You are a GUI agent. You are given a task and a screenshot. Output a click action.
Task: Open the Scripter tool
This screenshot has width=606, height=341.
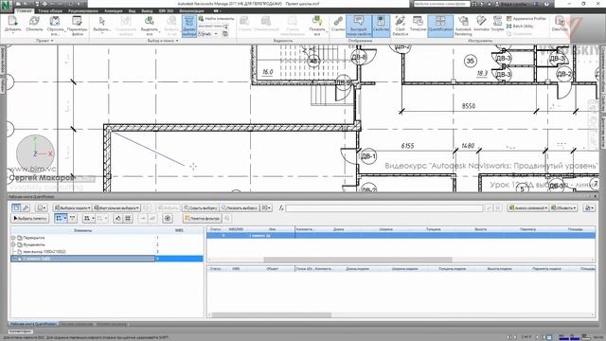tap(497, 24)
